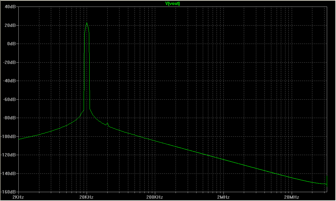Click the -40dB vertical axis label

[10, 81]
